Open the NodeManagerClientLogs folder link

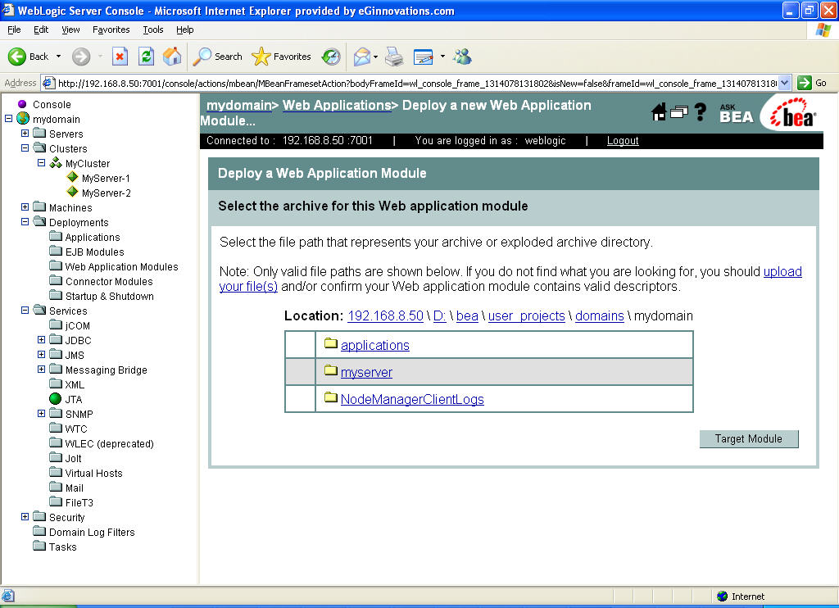click(413, 399)
